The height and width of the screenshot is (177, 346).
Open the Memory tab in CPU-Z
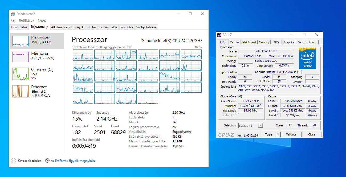click(264, 42)
